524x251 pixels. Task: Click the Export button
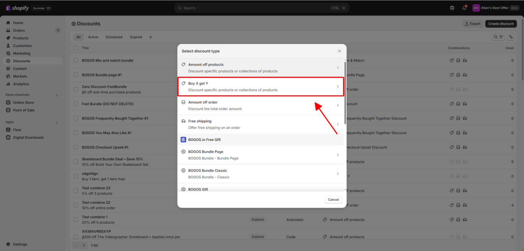(472, 24)
